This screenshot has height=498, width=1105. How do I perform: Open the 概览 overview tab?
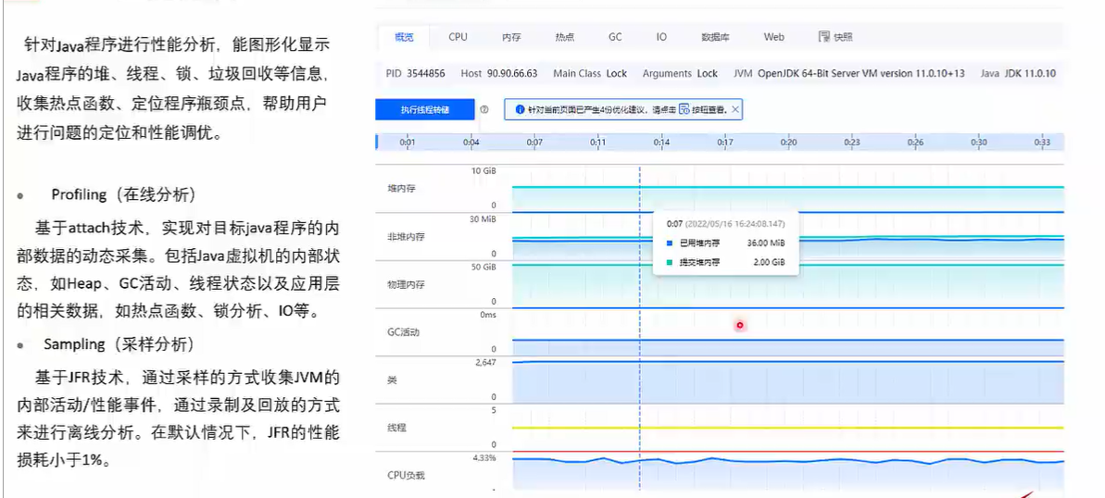(404, 37)
